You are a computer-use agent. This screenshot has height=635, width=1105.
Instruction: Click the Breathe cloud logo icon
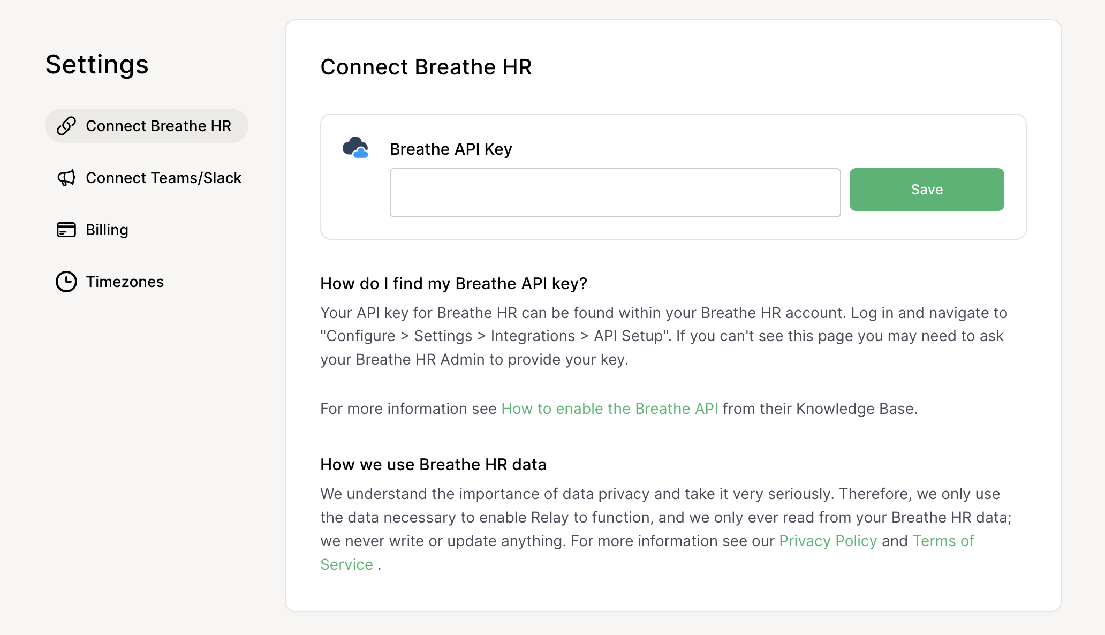click(355, 147)
